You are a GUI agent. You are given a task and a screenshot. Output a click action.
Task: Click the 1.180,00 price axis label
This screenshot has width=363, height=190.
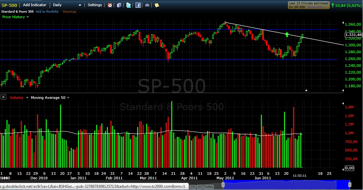(x=353, y=86)
